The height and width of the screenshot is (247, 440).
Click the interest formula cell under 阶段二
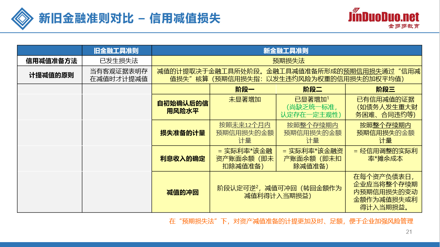point(310,159)
